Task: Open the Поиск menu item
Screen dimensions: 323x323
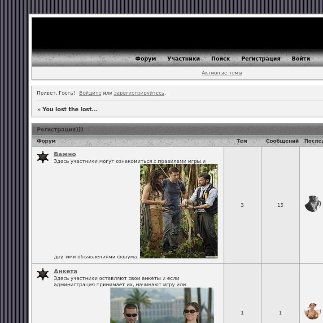Action: (220, 59)
